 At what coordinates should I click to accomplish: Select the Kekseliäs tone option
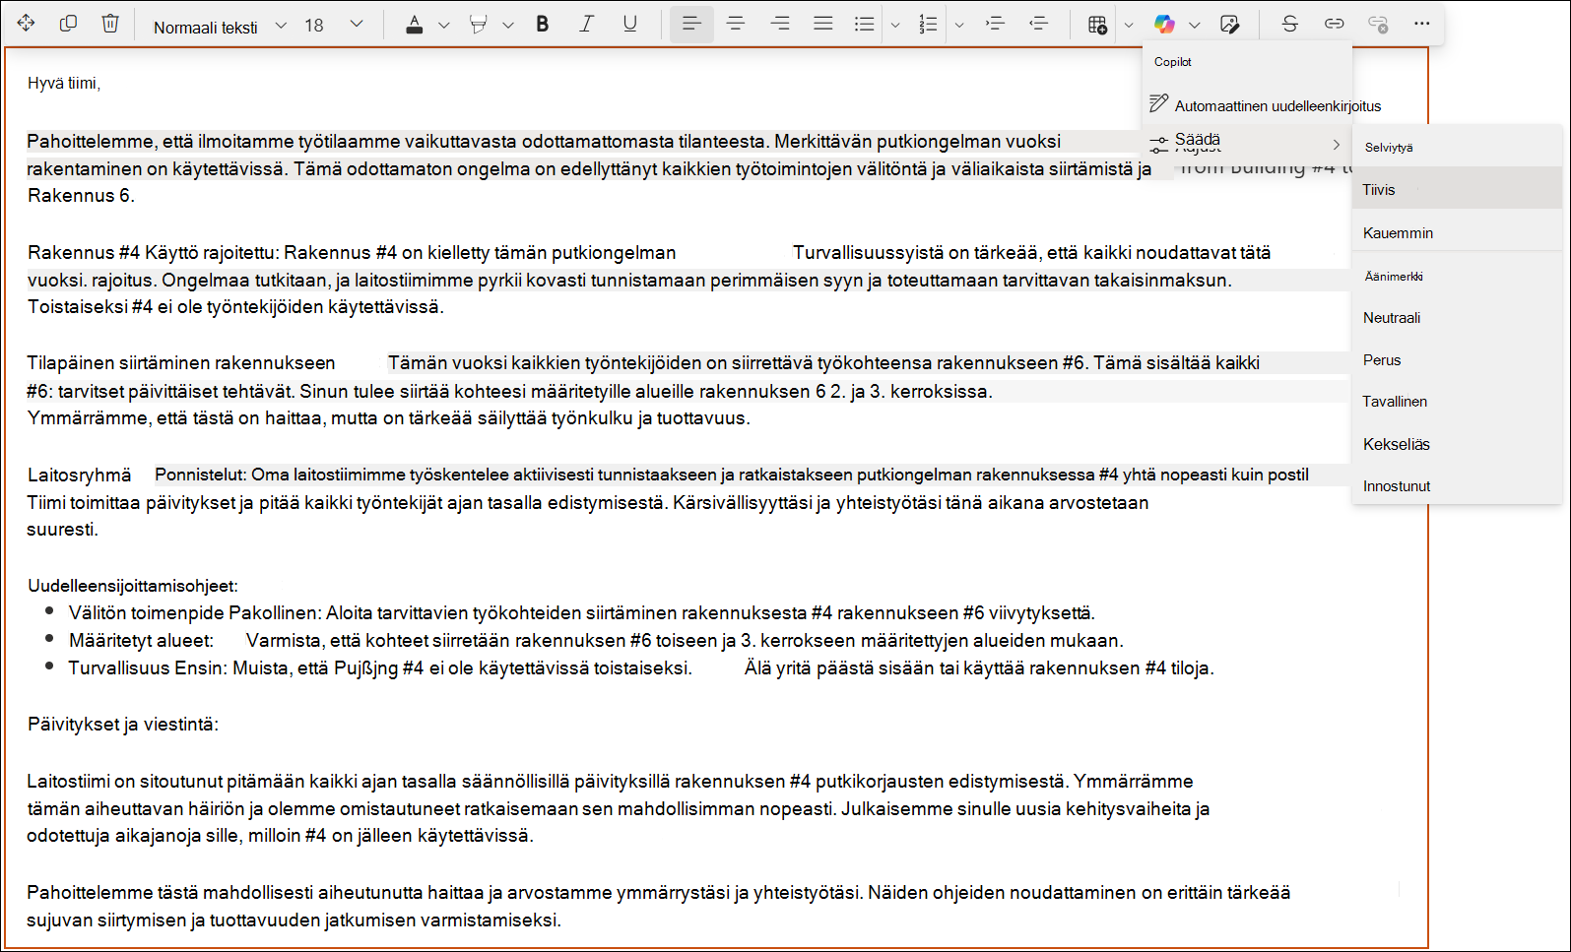(1457, 444)
